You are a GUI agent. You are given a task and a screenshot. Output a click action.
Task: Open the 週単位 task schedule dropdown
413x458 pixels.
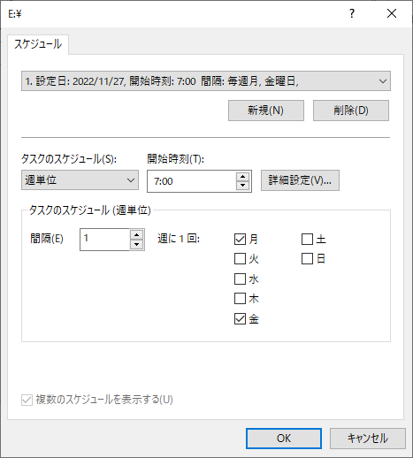(80, 179)
